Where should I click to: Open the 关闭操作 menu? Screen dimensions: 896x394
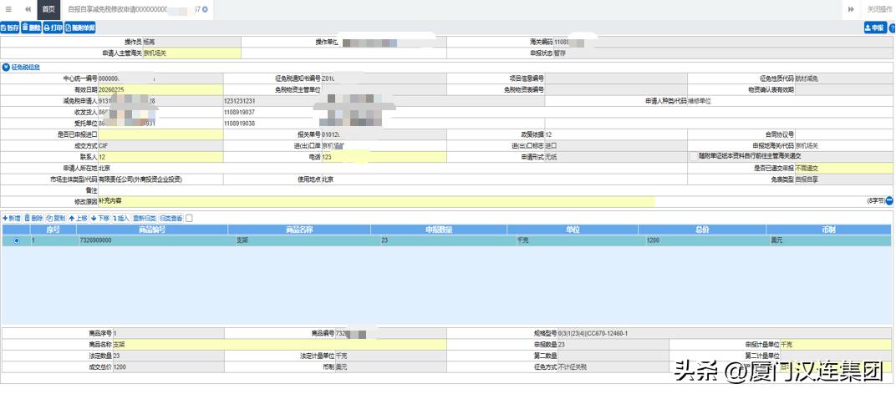coord(879,10)
